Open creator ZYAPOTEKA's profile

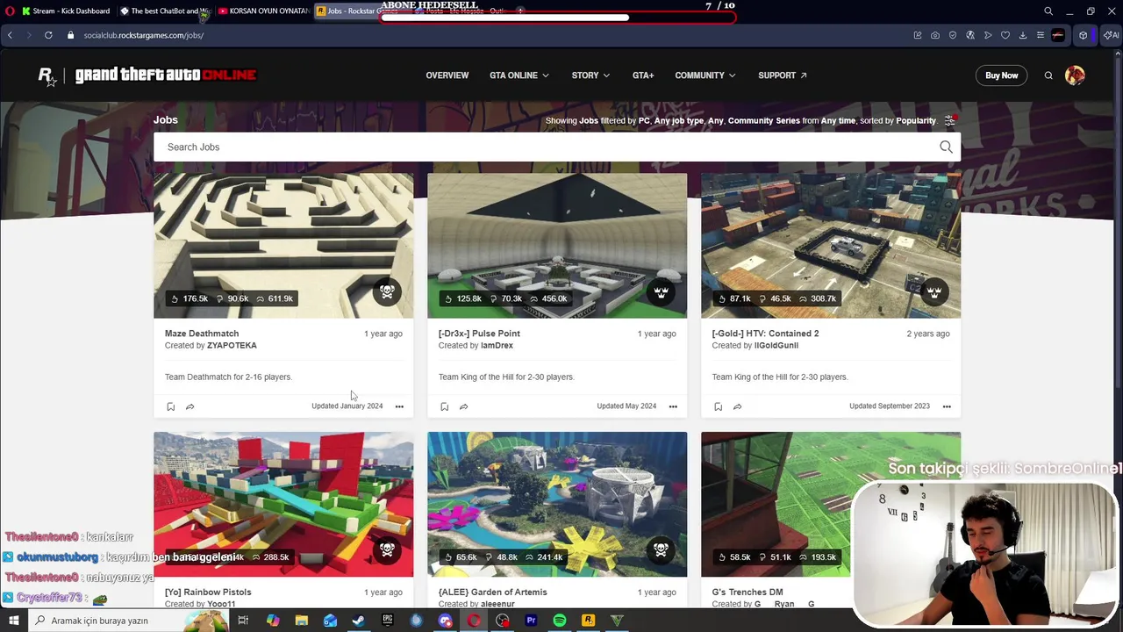coord(232,346)
